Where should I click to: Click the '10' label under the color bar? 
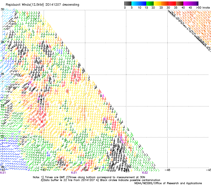pos(139,8)
